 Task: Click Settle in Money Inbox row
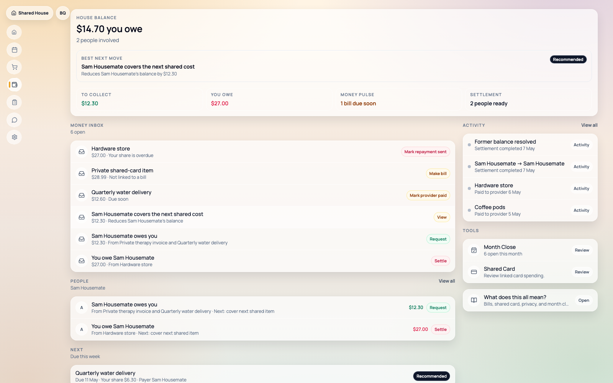(441, 261)
